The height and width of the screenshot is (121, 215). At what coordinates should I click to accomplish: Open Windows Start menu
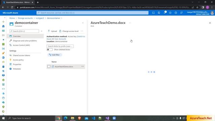[x=3, y=118]
